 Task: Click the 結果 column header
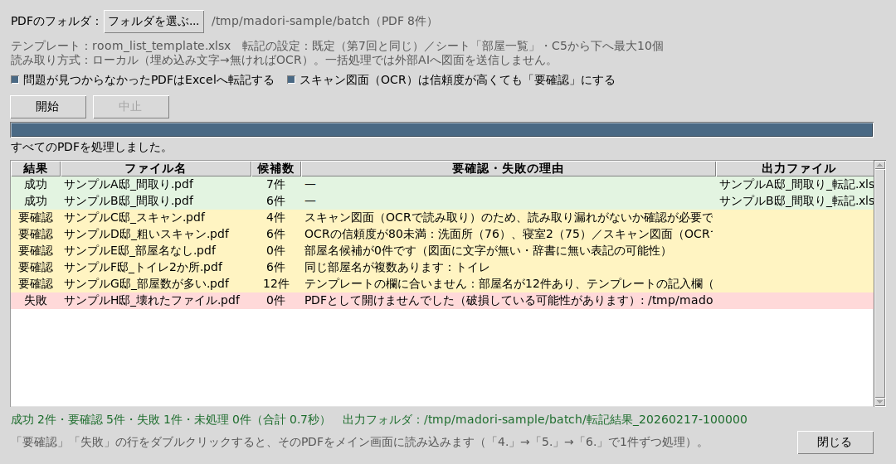click(x=36, y=168)
